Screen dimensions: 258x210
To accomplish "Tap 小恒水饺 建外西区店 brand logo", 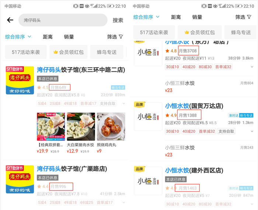I will pos(148,181).
